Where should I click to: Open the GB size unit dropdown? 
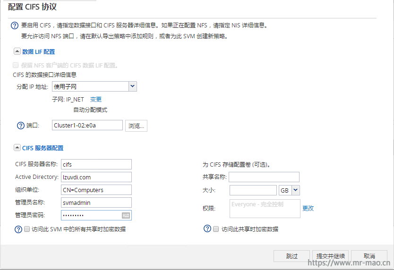tap(296, 190)
